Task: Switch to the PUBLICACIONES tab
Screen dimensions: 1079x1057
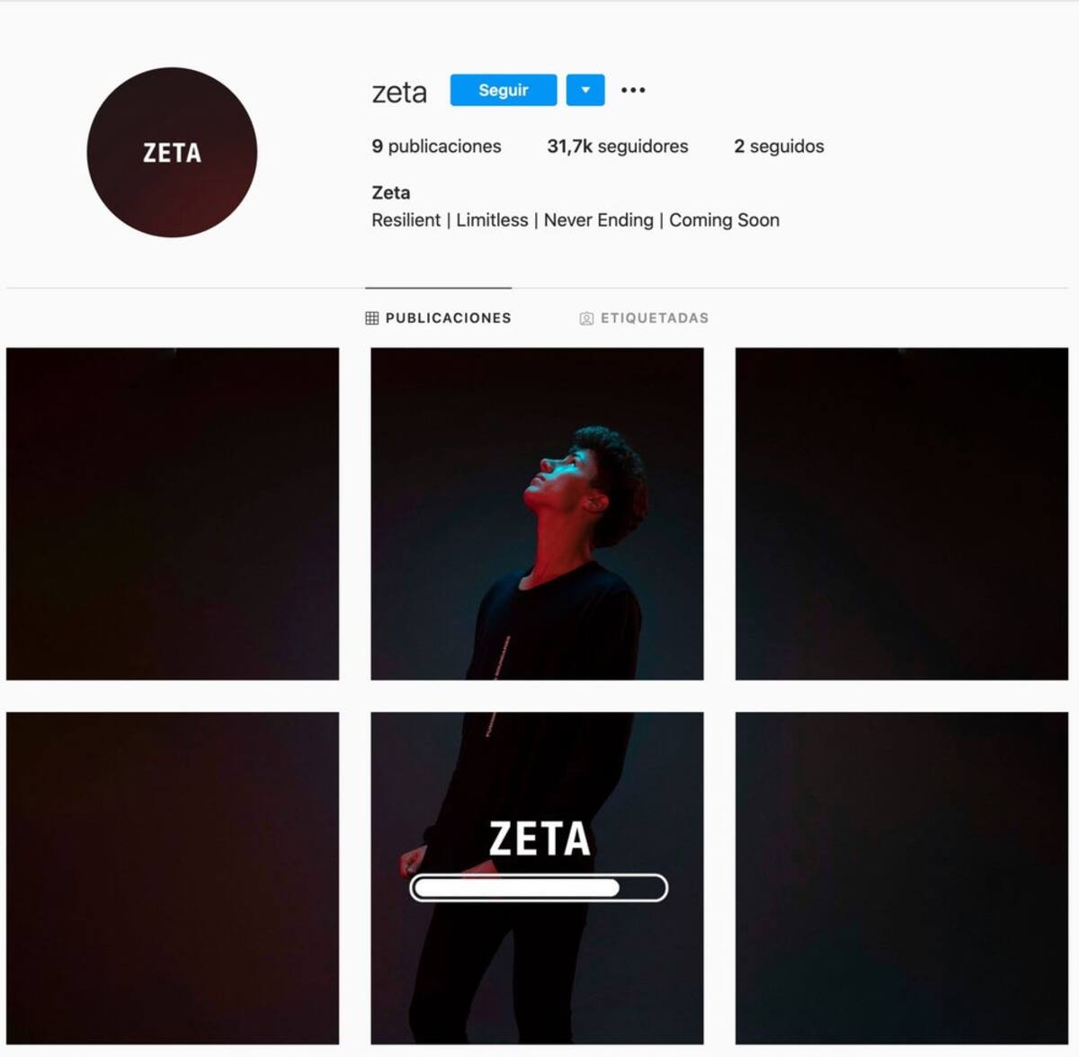Action: click(439, 318)
